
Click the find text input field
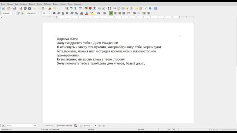pos(20,126)
